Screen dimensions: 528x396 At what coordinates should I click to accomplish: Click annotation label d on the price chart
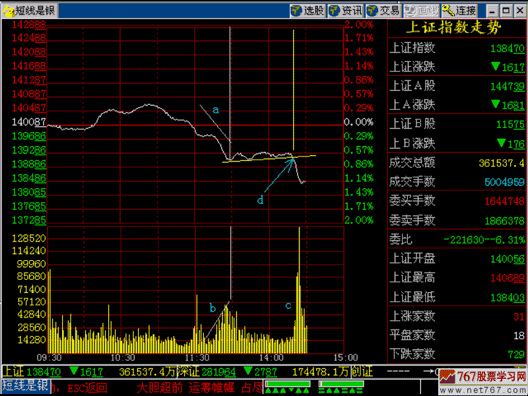click(x=260, y=200)
